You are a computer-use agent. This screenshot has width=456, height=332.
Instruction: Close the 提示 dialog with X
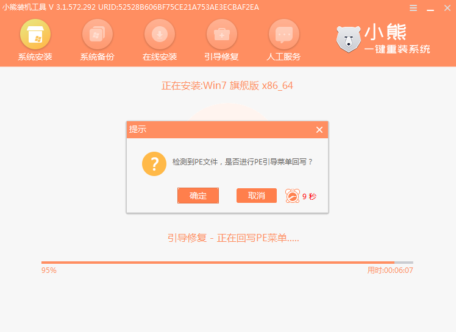(x=319, y=130)
